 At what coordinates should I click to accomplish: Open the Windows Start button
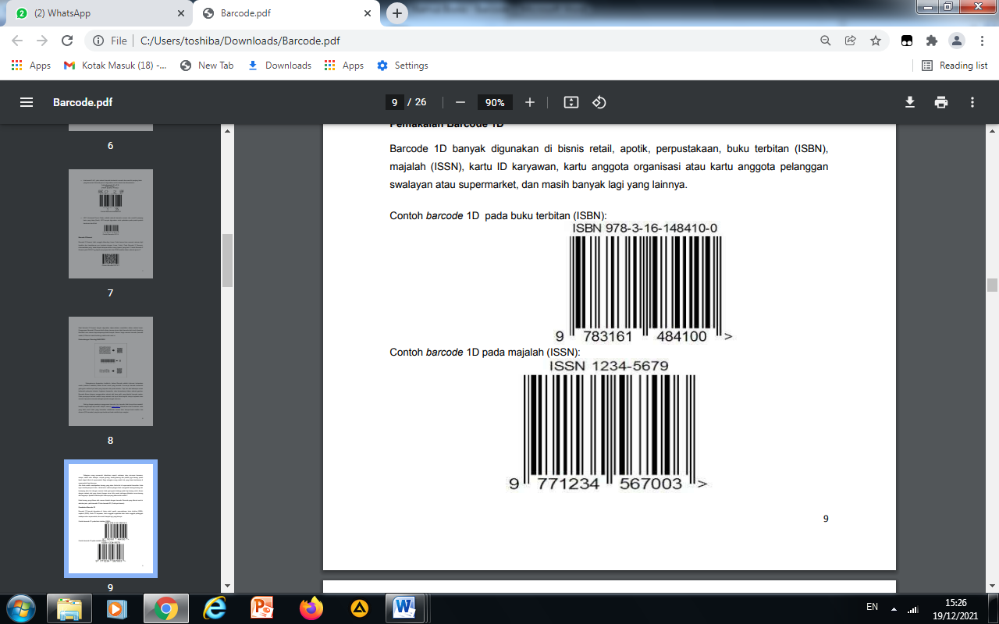click(x=21, y=608)
